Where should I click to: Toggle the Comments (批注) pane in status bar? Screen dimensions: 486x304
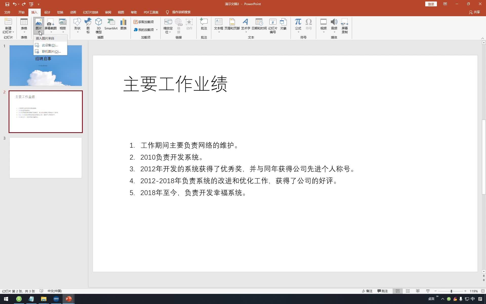point(383,291)
